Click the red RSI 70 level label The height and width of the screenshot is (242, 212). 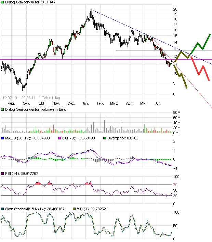(175, 185)
